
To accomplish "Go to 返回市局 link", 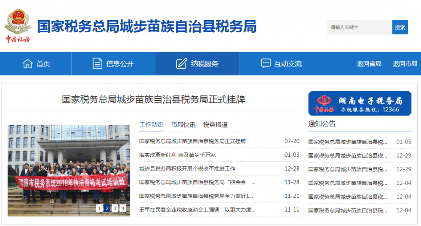I will (405, 64).
